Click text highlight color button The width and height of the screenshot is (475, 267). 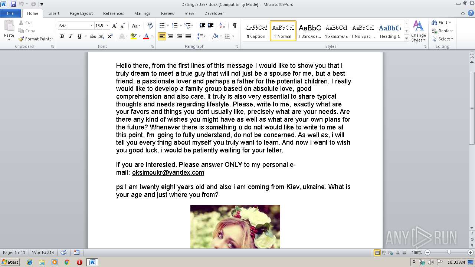pyautogui.click(x=134, y=36)
